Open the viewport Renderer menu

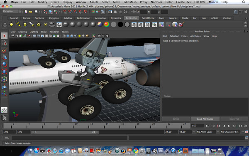tap(54, 32)
